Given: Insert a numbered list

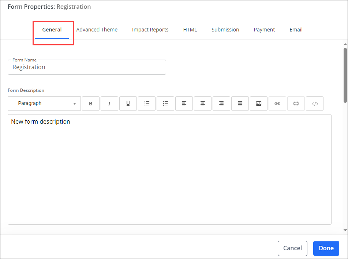Looking at the screenshot, I should click(x=147, y=104).
